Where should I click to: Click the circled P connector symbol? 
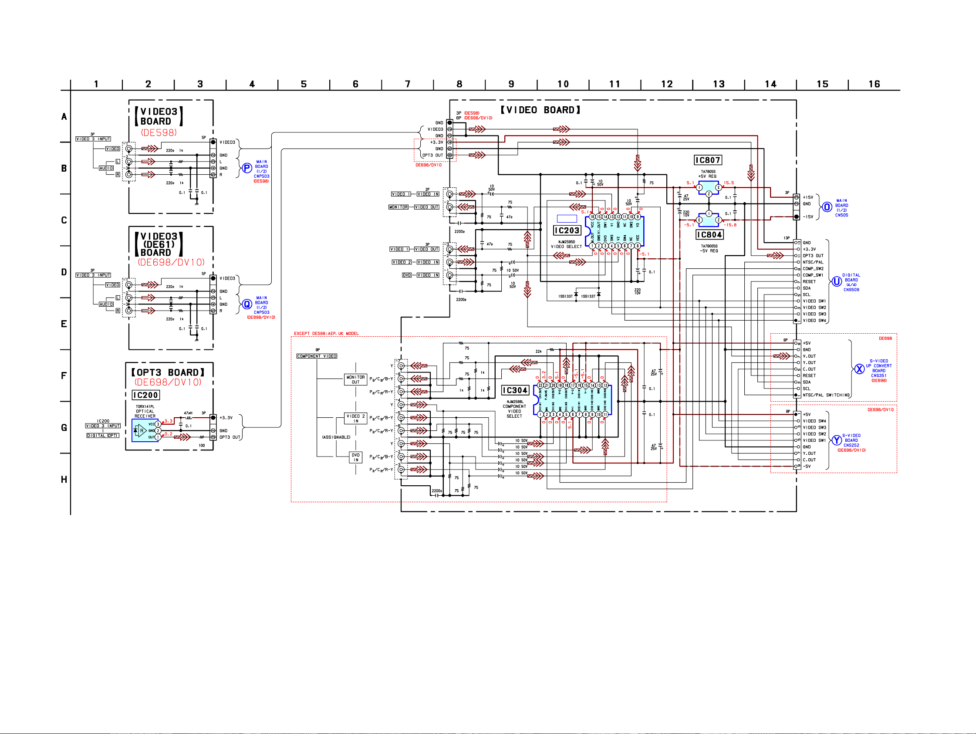pos(247,168)
